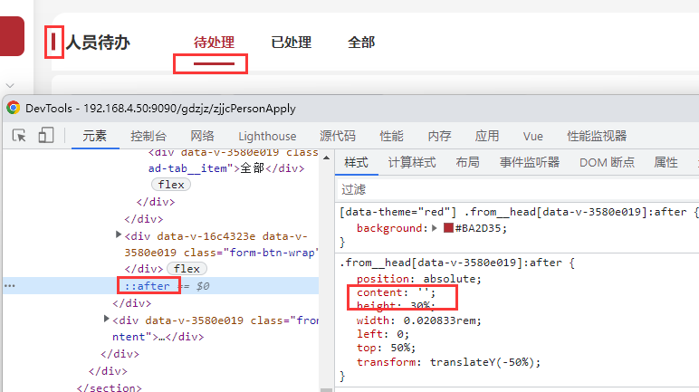
Task: Switch to the 计算样式 computed tab
Action: pyautogui.click(x=412, y=162)
